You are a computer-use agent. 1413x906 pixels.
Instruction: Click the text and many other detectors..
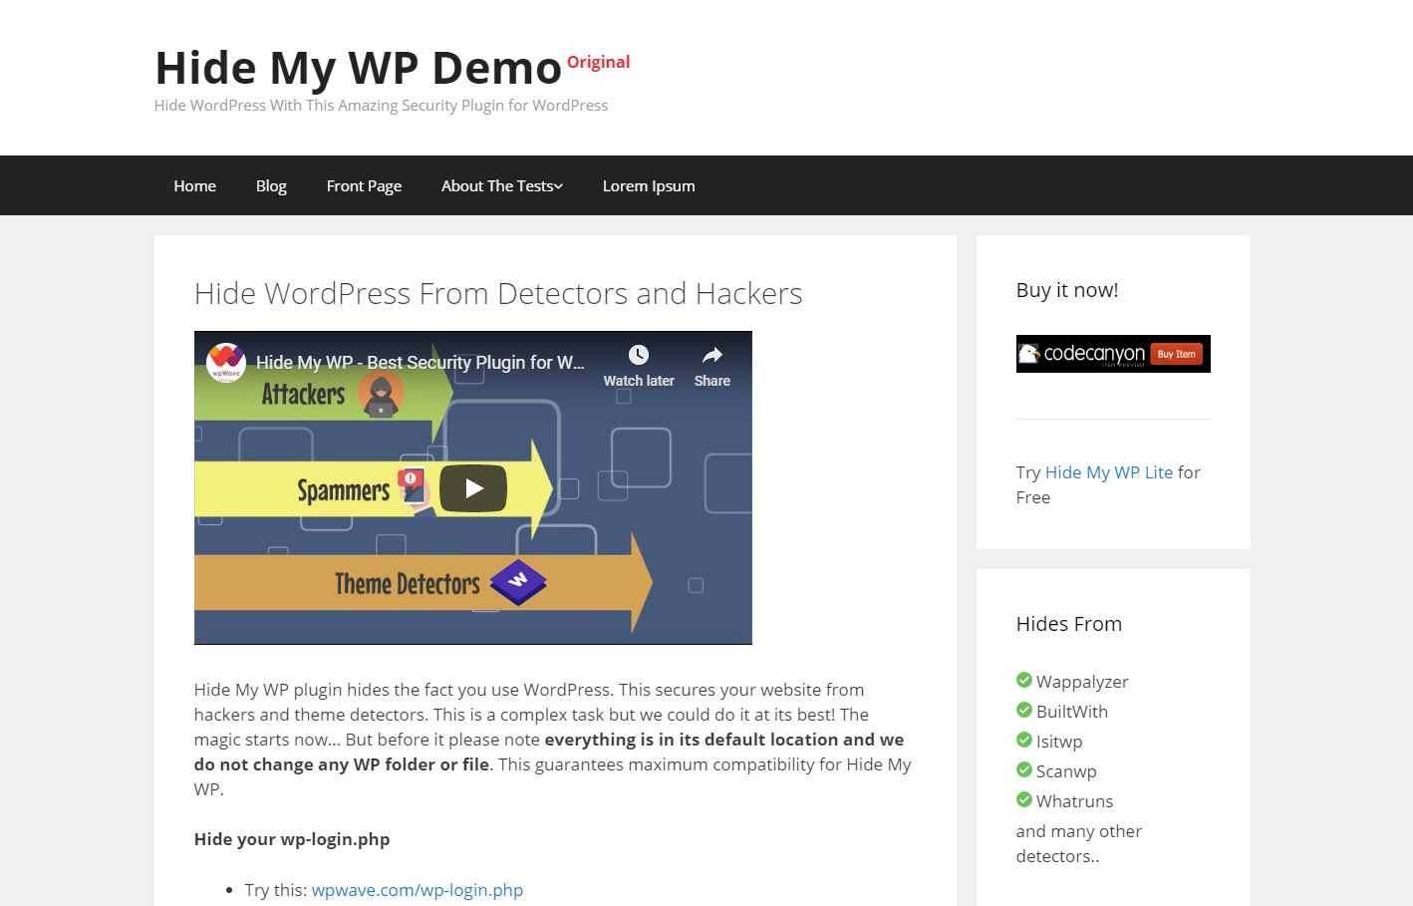pyautogui.click(x=1079, y=843)
